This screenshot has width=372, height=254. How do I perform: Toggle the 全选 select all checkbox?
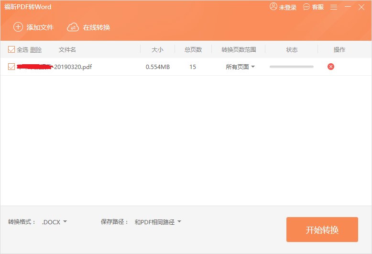11,49
